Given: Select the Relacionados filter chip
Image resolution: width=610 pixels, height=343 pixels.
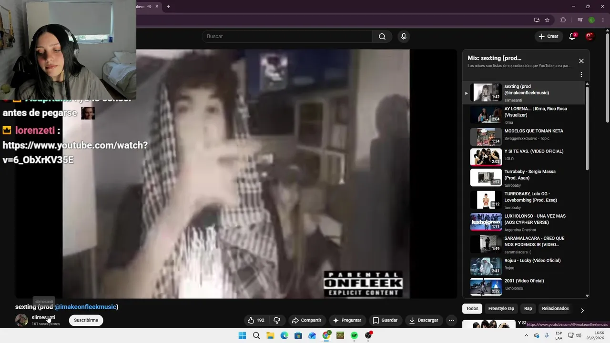Looking at the screenshot, I should [x=555, y=309].
